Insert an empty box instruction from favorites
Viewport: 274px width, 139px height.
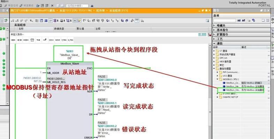(32, 40)
